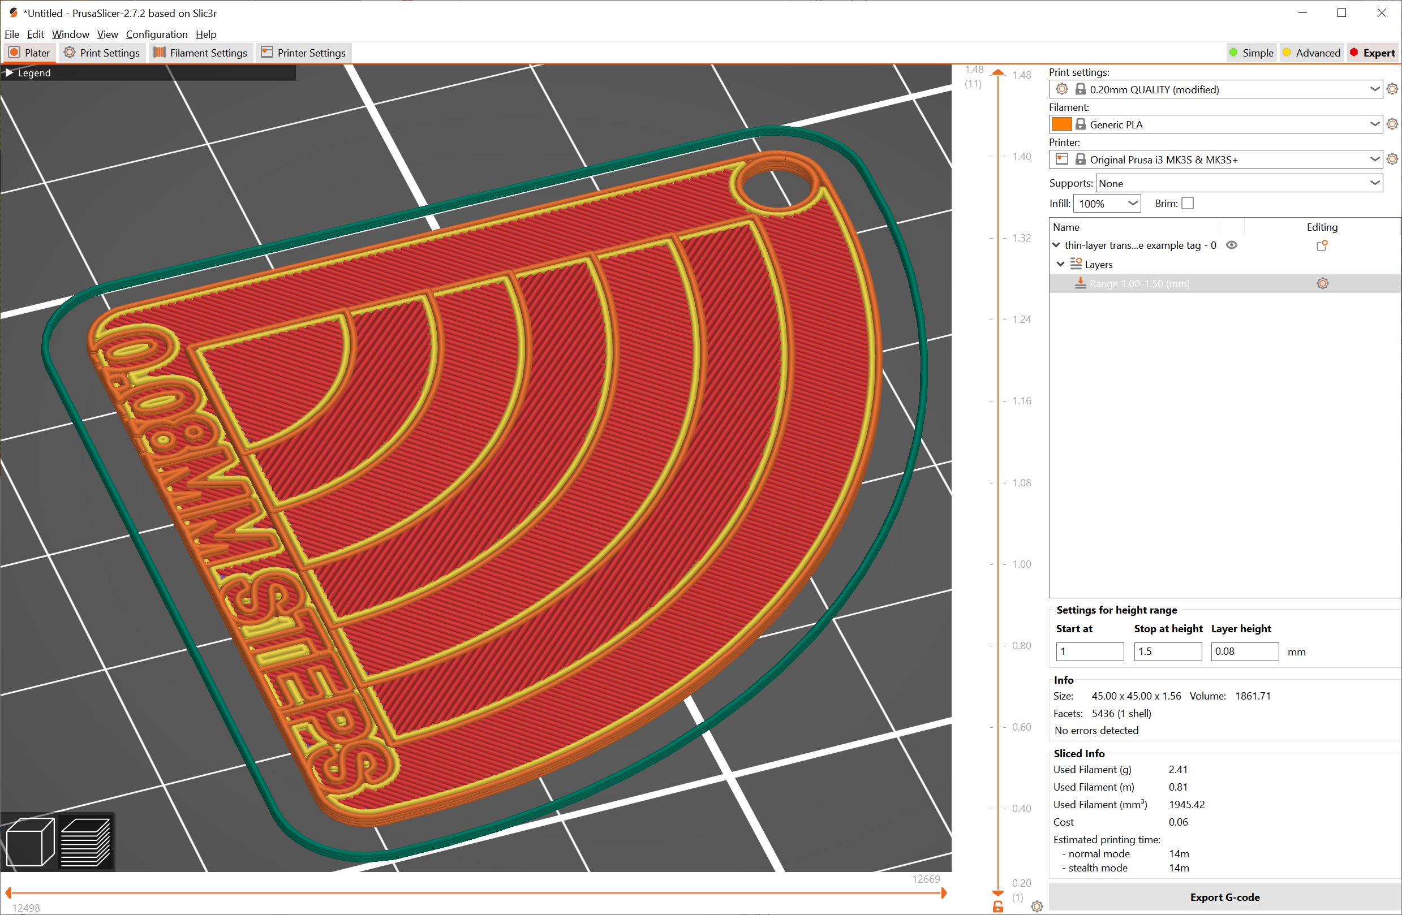This screenshot has width=1402, height=915.
Task: Select Advanced mode
Action: point(1312,53)
